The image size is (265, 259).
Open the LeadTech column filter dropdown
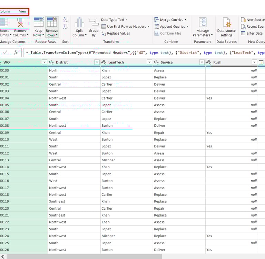click(149, 62)
